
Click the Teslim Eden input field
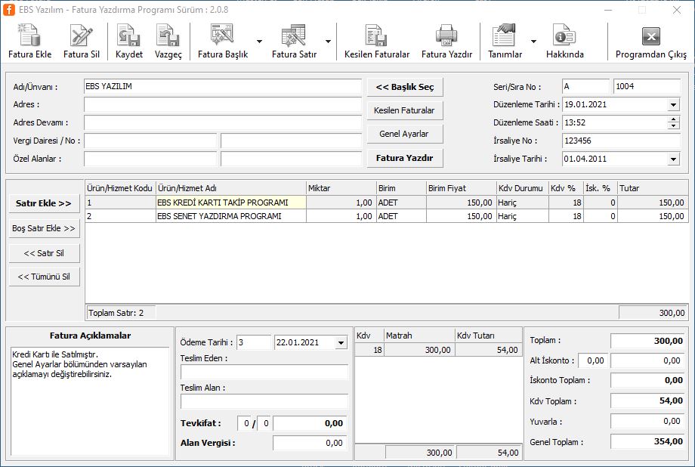264,372
